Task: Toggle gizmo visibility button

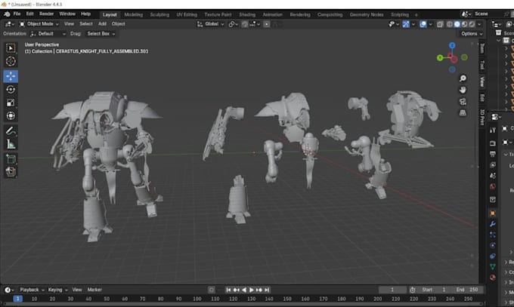Action: coord(406,24)
